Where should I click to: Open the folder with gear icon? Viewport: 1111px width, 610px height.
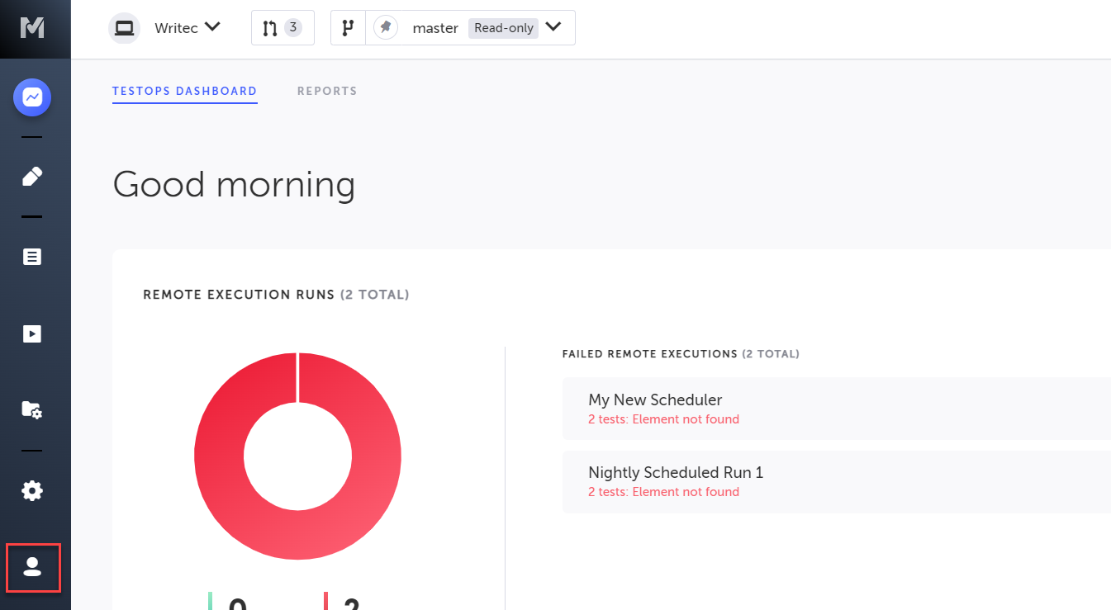32,409
